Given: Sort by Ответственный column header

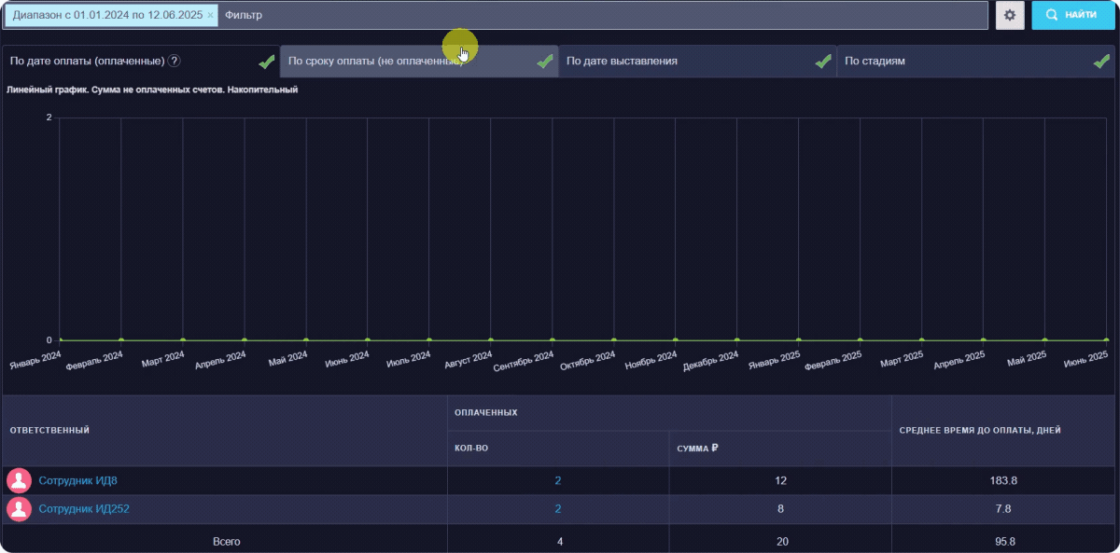Looking at the screenshot, I should point(50,431).
